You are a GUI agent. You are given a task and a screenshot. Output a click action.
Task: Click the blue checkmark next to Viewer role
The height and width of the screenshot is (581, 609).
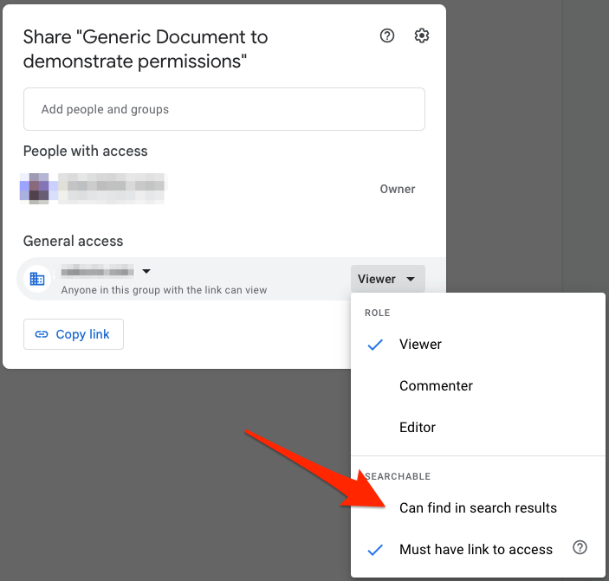375,345
